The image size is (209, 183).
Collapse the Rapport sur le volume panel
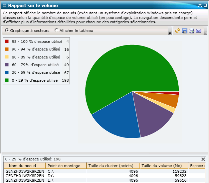200,5
